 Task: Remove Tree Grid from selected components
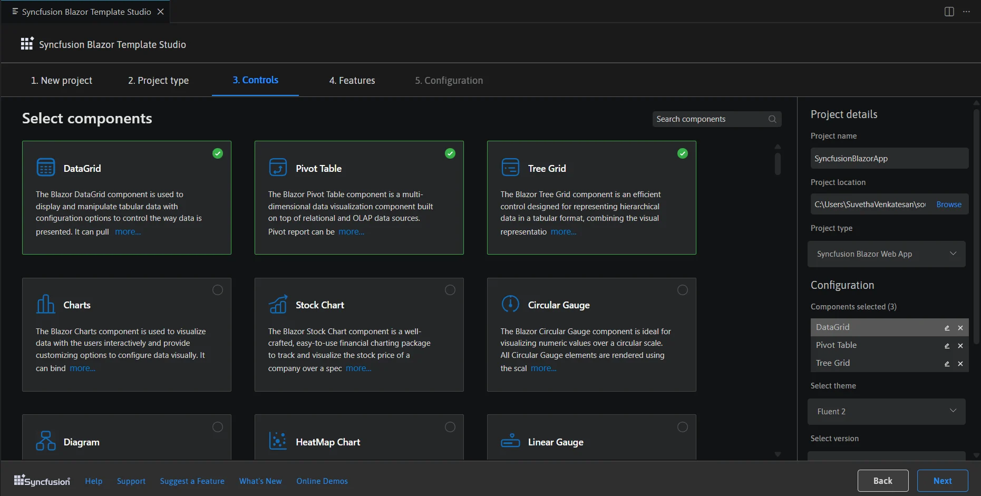[x=960, y=364]
